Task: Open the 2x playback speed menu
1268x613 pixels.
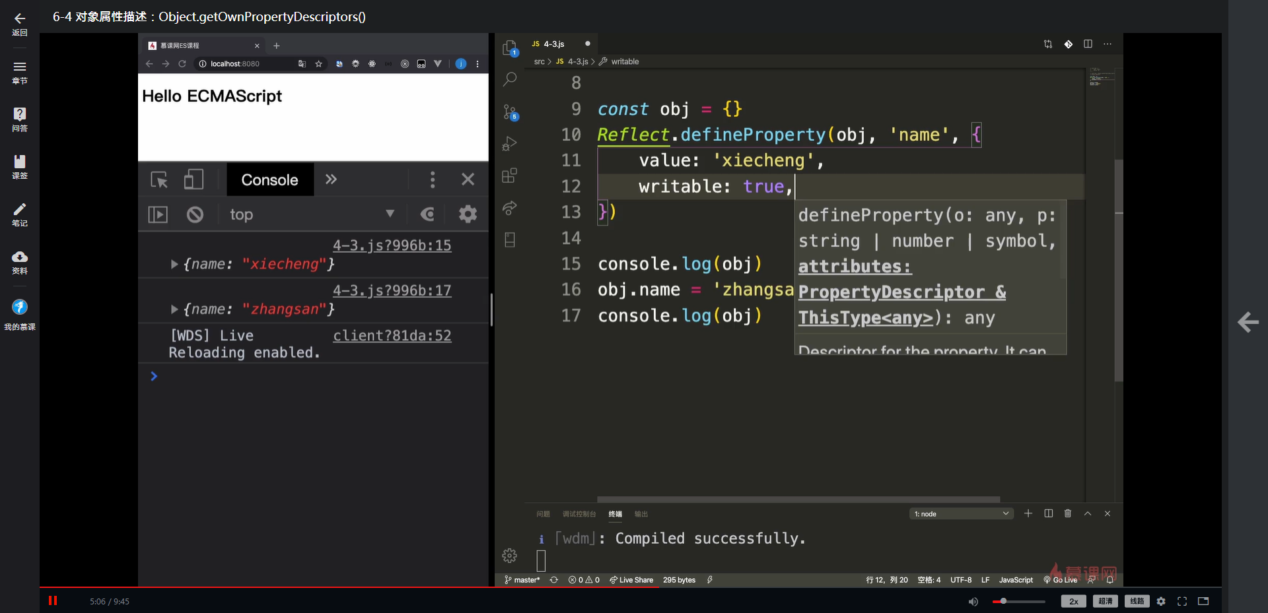Action: coord(1073,601)
